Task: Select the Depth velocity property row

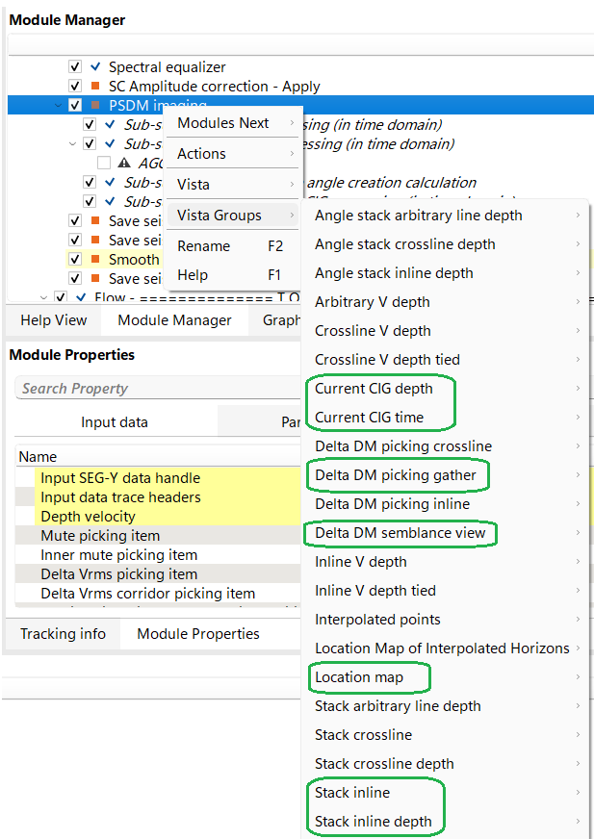Action: (90, 517)
